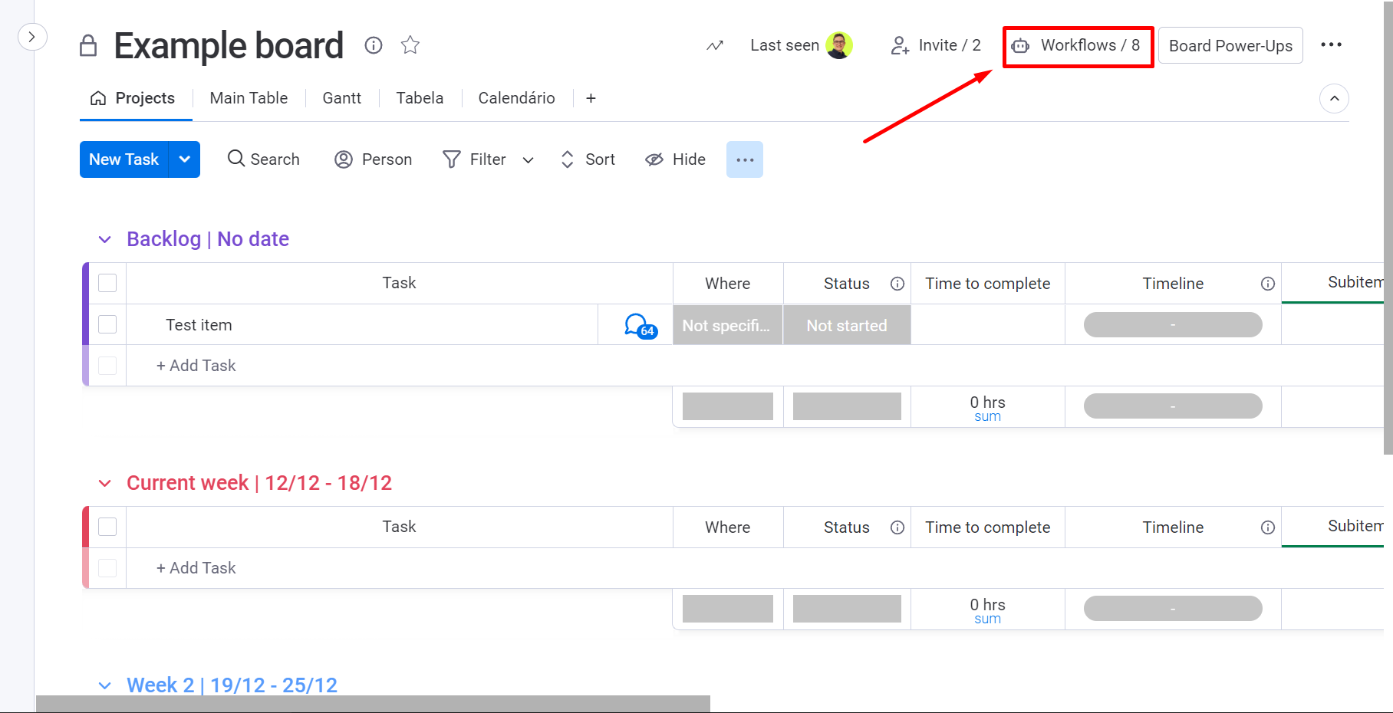Open the Backlog | No date group title
The height and width of the screenshot is (713, 1393).
pyautogui.click(x=208, y=239)
